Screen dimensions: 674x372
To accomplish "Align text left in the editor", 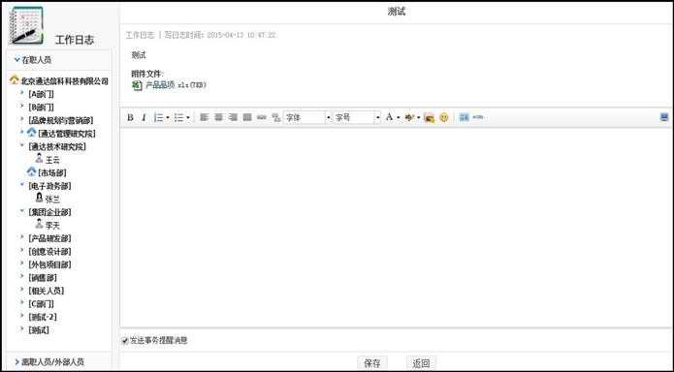I will click(205, 117).
